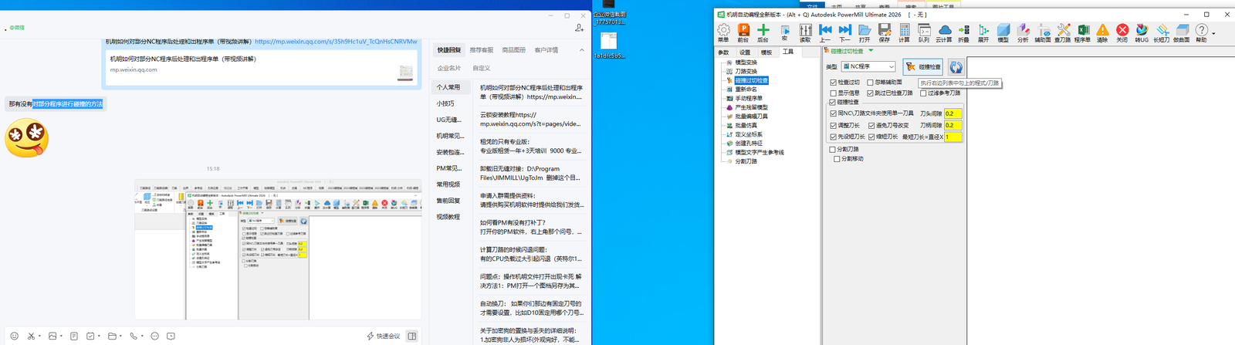Toggle the 调整刀长 checkbox
This screenshot has width=1235, height=345.
pos(834,125)
